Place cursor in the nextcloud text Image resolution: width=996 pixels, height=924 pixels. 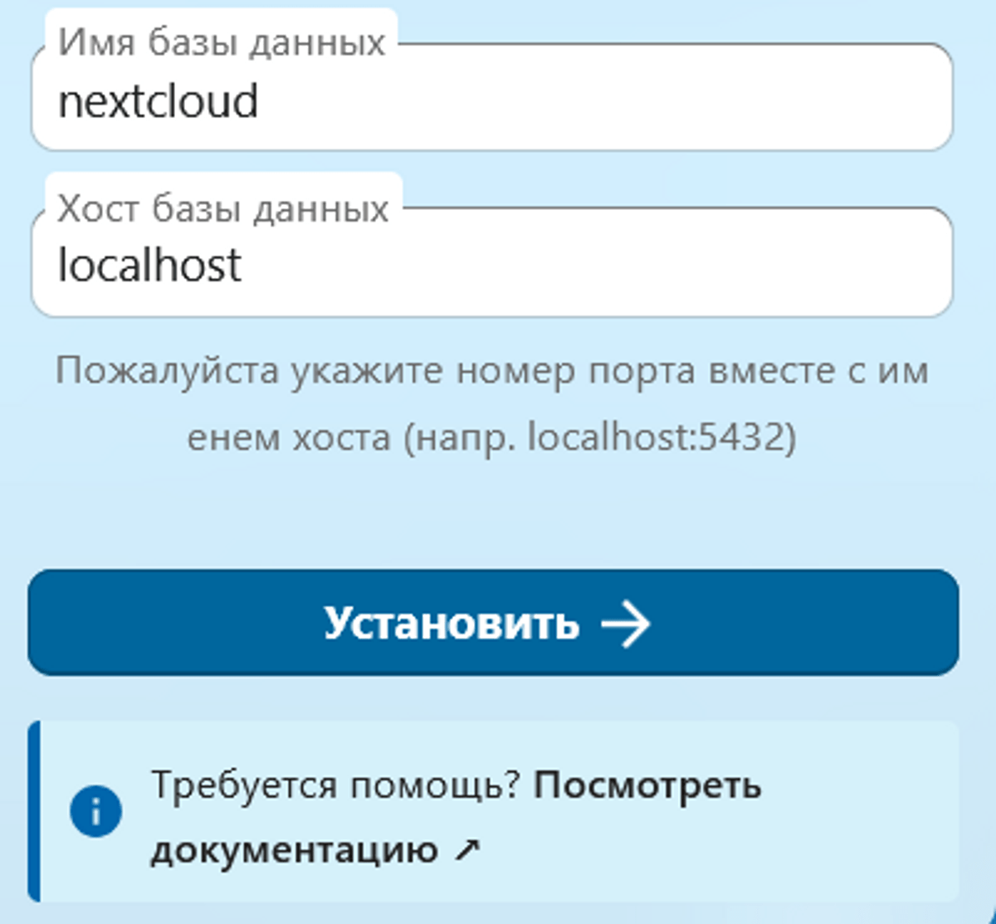(158, 102)
